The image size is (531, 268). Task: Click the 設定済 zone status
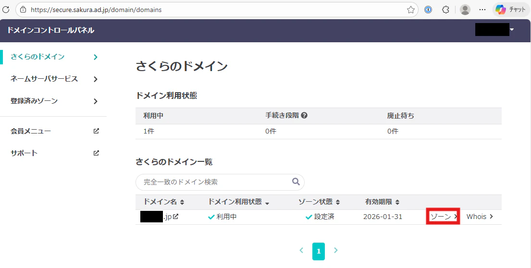[x=320, y=217]
